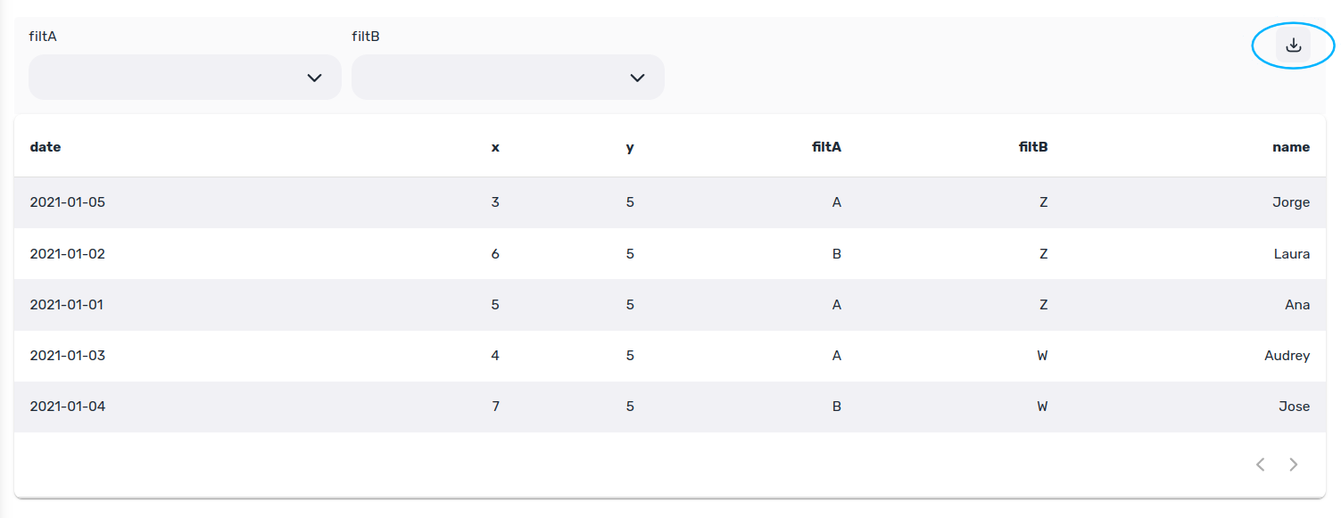Screen dimensions: 1341x518
Task: Select the 2021-01-03 date cell
Action: click(68, 356)
